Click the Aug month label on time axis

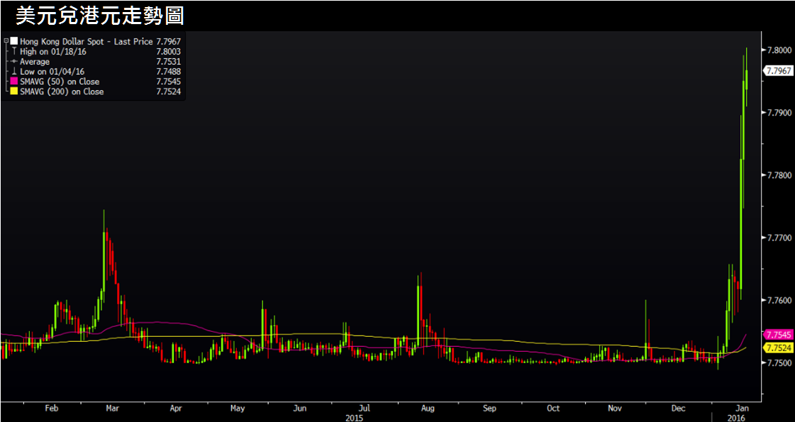coord(428,409)
